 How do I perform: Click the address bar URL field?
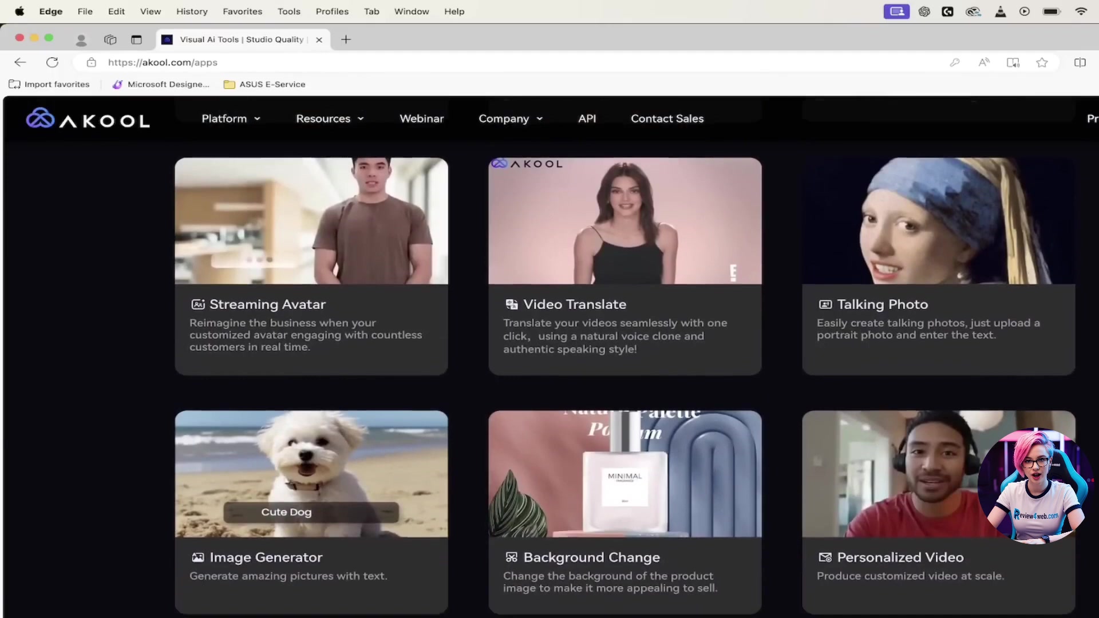(x=515, y=62)
